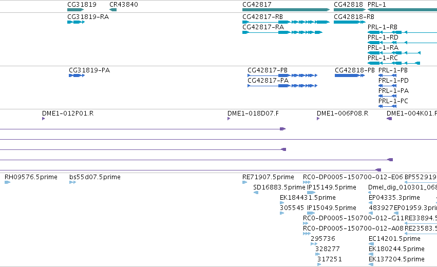
Task: Select EST RE33894 label
Action: 421,218
